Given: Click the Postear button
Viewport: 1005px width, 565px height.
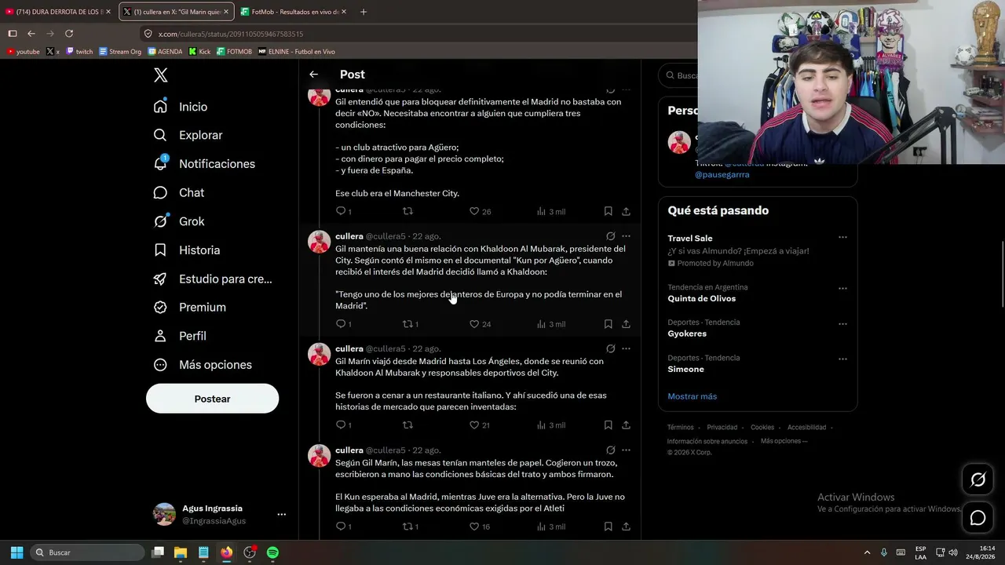Looking at the screenshot, I should [x=212, y=399].
